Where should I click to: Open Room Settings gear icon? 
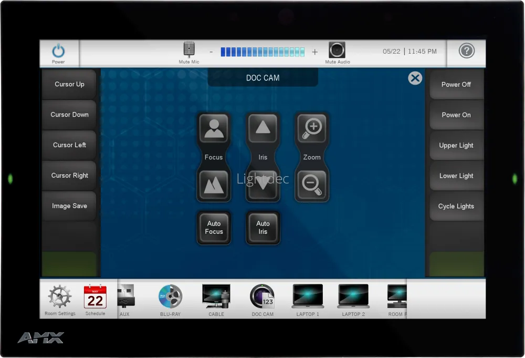[59, 298]
